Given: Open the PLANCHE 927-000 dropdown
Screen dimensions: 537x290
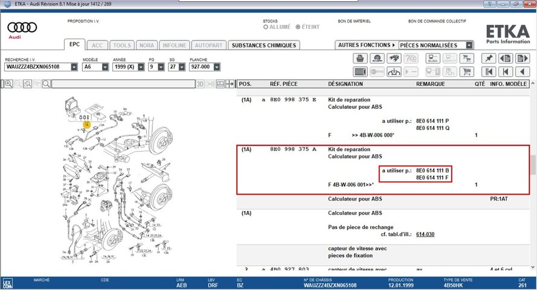Looking at the screenshot, I should [x=216, y=67].
